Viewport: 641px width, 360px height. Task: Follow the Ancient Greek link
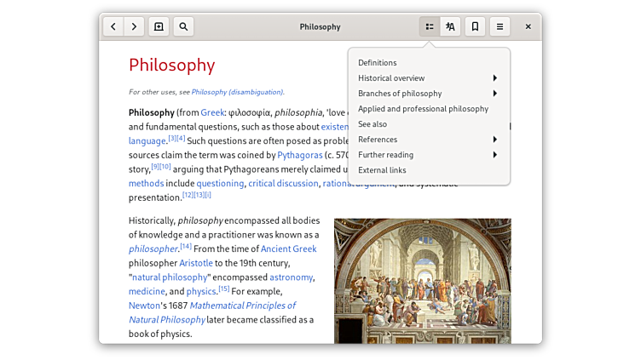pyautogui.click(x=288, y=249)
